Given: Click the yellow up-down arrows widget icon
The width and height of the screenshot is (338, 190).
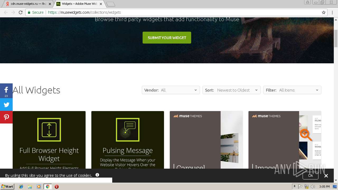Looking at the screenshot, I should pyautogui.click(x=49, y=130).
